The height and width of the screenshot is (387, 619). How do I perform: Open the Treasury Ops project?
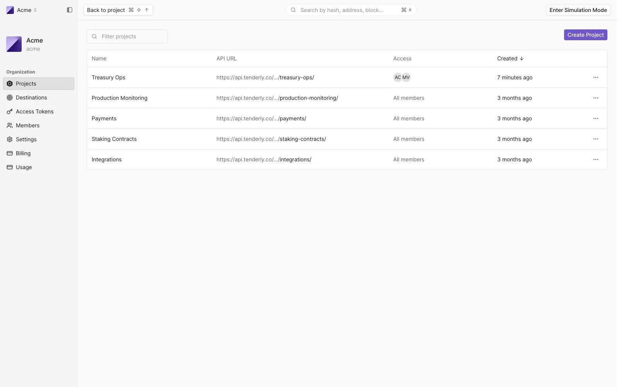pos(108,77)
